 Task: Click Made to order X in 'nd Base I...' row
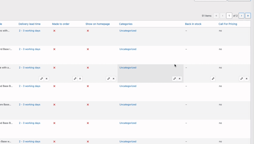[54, 49]
